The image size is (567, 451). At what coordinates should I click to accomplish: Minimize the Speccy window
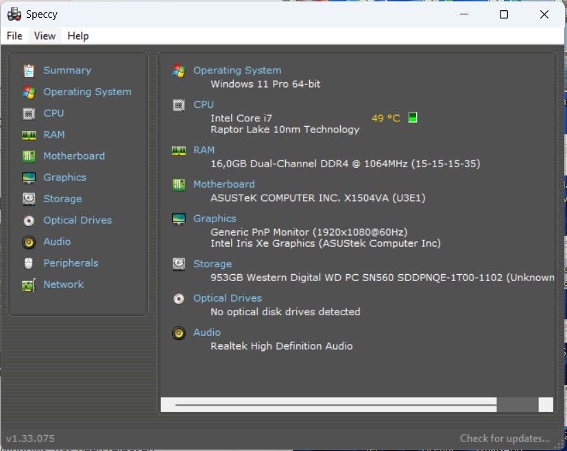464,14
